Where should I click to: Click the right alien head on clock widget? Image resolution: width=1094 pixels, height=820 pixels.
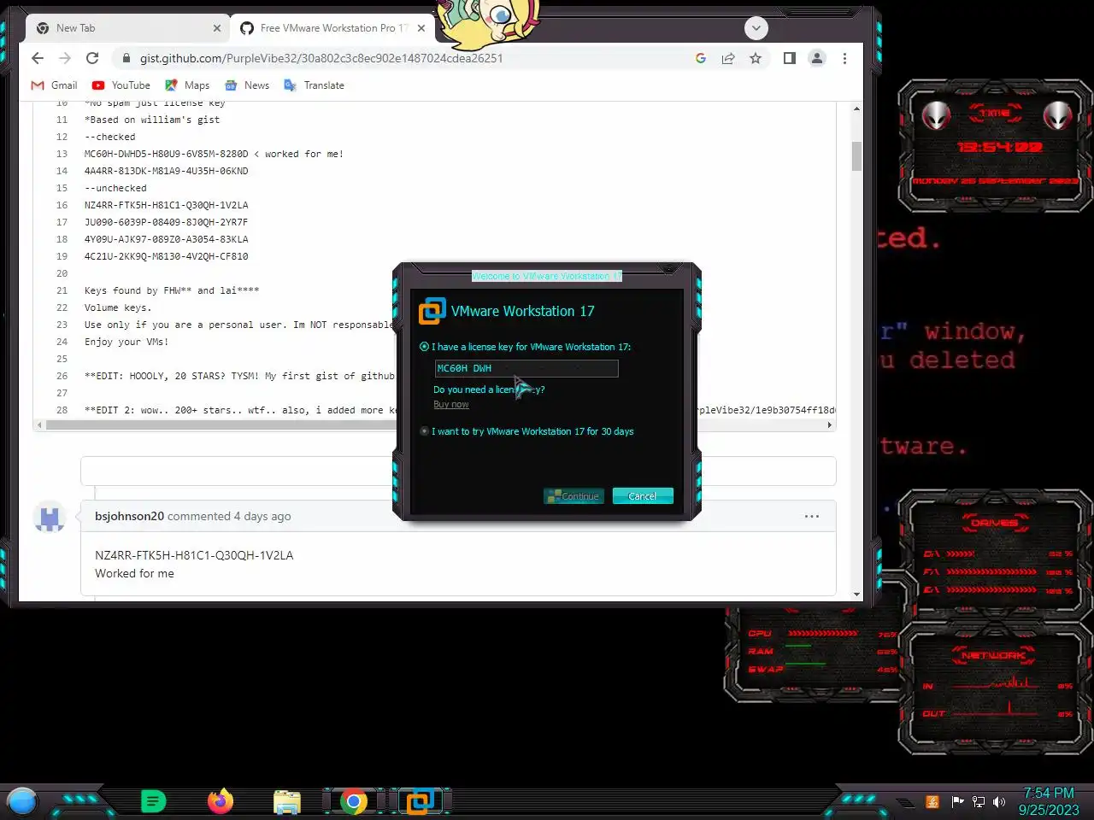tap(1057, 114)
